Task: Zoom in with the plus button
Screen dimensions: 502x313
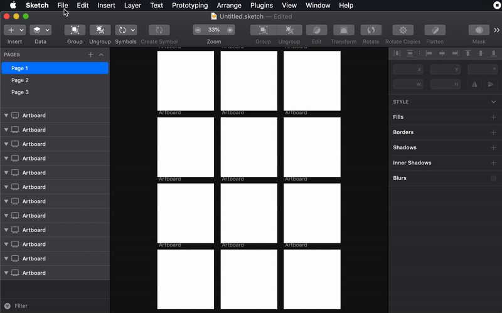Action: [230, 30]
